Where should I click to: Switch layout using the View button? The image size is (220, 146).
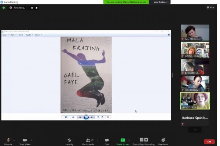210,7
